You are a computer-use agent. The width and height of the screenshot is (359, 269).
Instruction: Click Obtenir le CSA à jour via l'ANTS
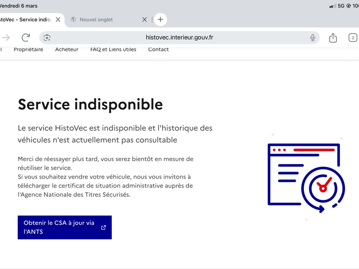pos(65,227)
